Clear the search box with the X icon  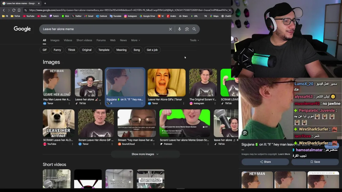170,29
